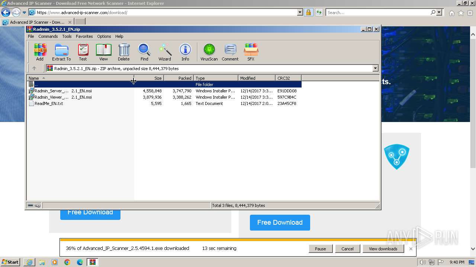
Task: Select the Radmin_Server msi file
Action: tap(164, 91)
